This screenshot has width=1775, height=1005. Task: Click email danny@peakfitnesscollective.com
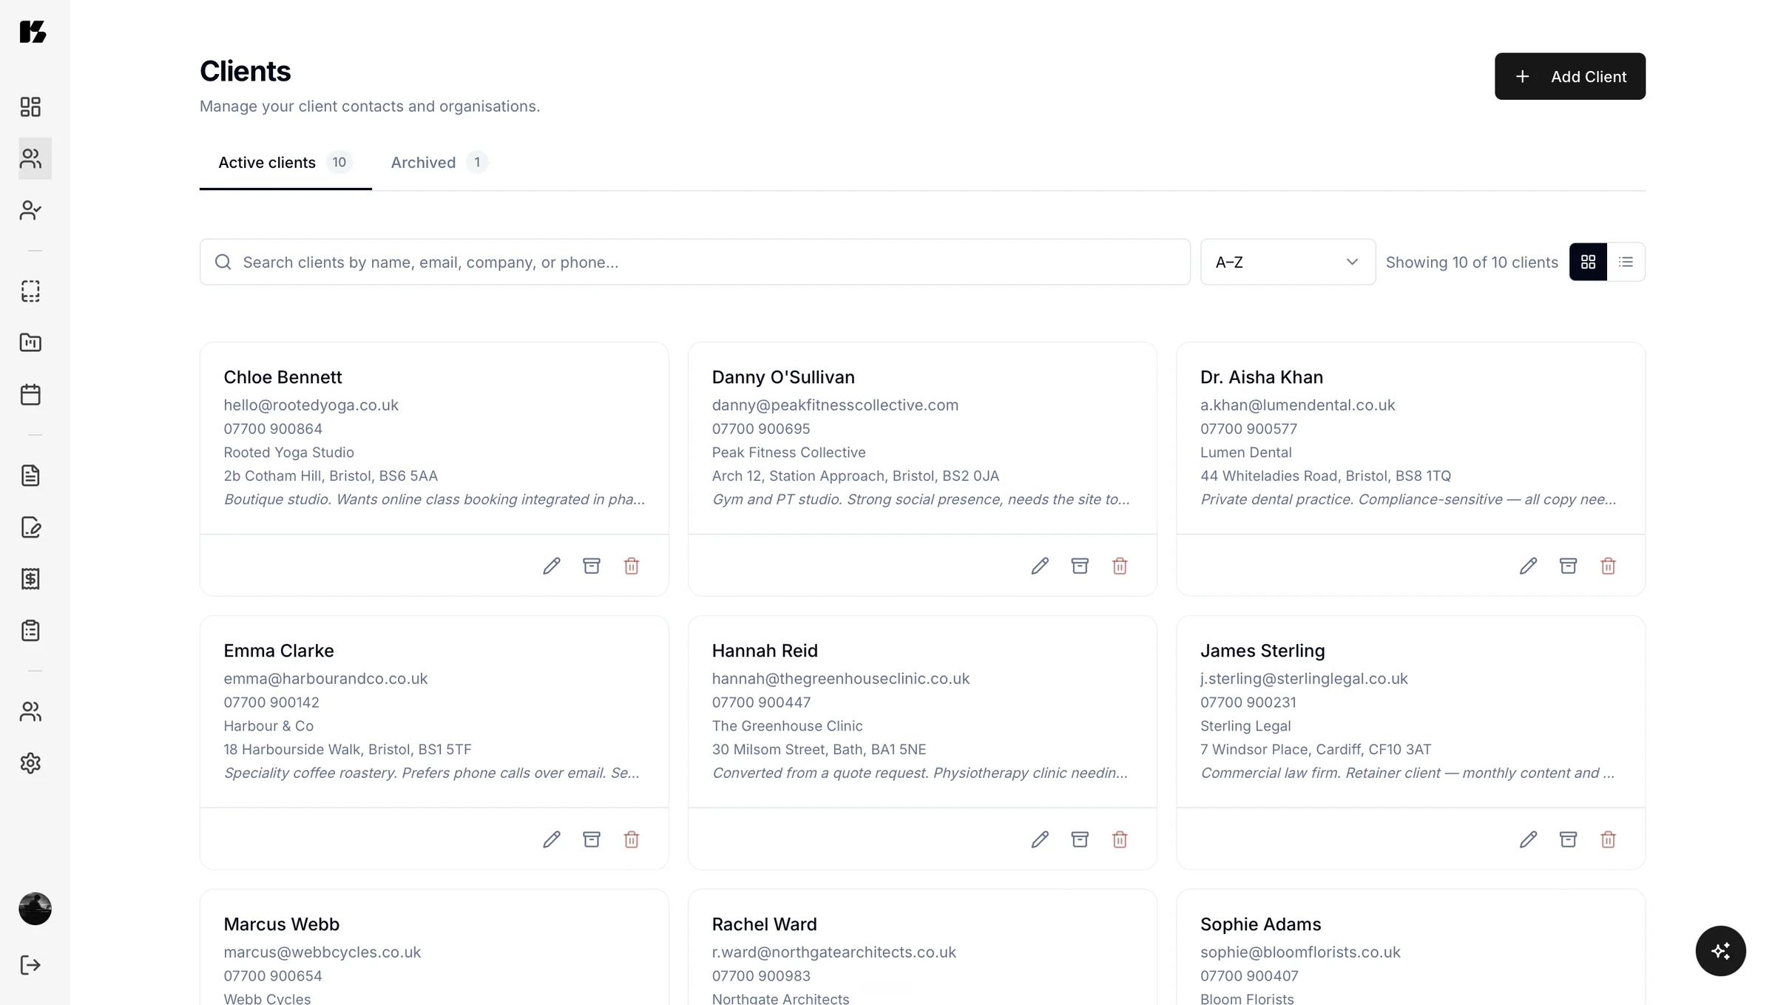tap(835, 405)
